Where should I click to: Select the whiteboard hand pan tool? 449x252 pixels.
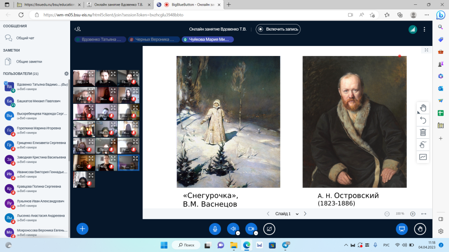[x=423, y=108]
